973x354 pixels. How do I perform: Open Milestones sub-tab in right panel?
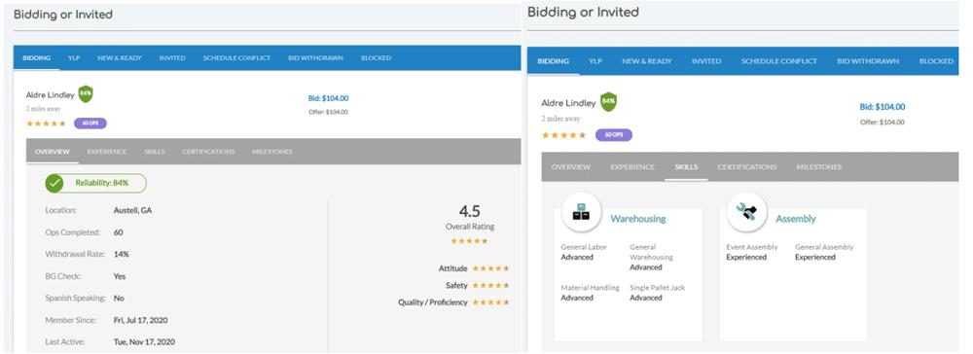(819, 166)
